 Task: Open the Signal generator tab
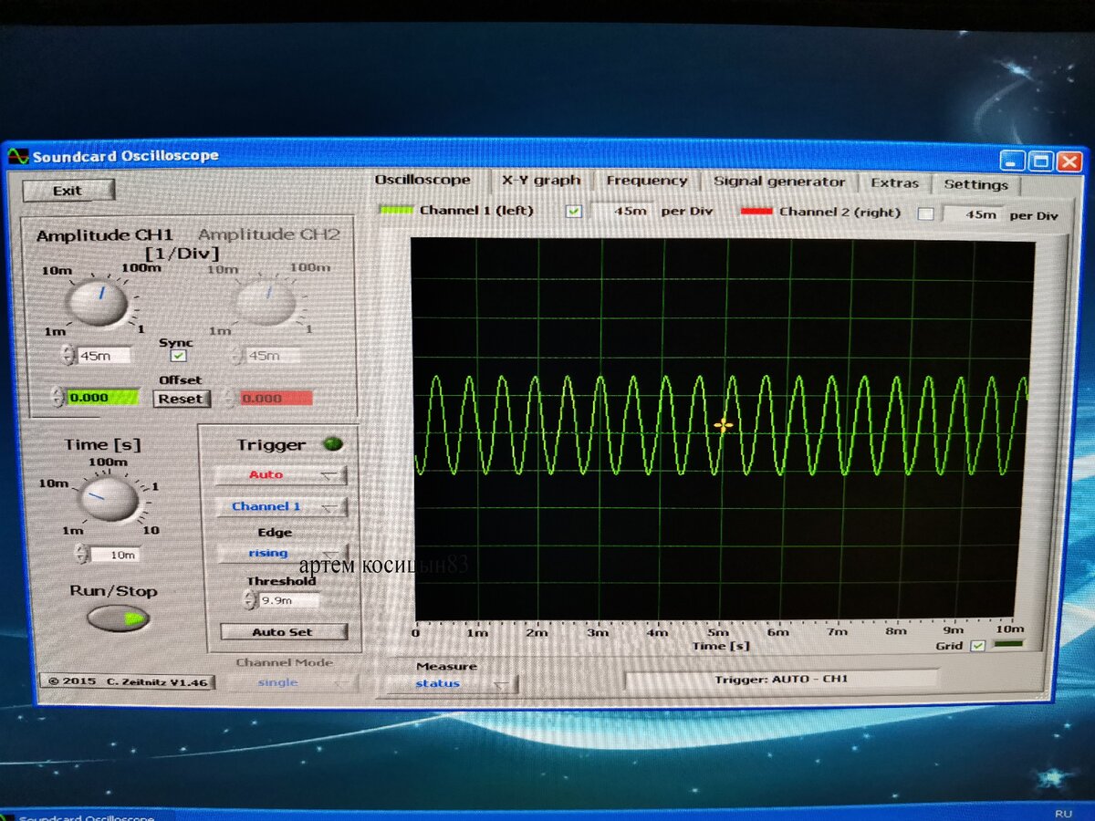click(x=779, y=182)
